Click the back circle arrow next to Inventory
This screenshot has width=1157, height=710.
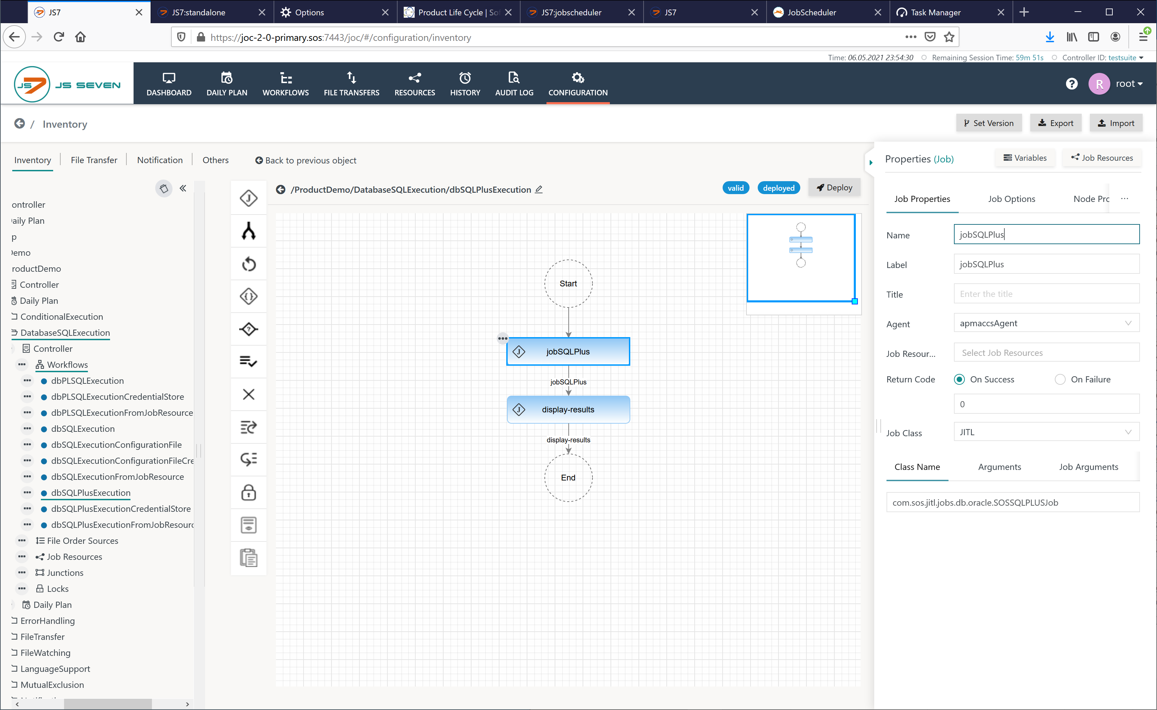point(19,124)
